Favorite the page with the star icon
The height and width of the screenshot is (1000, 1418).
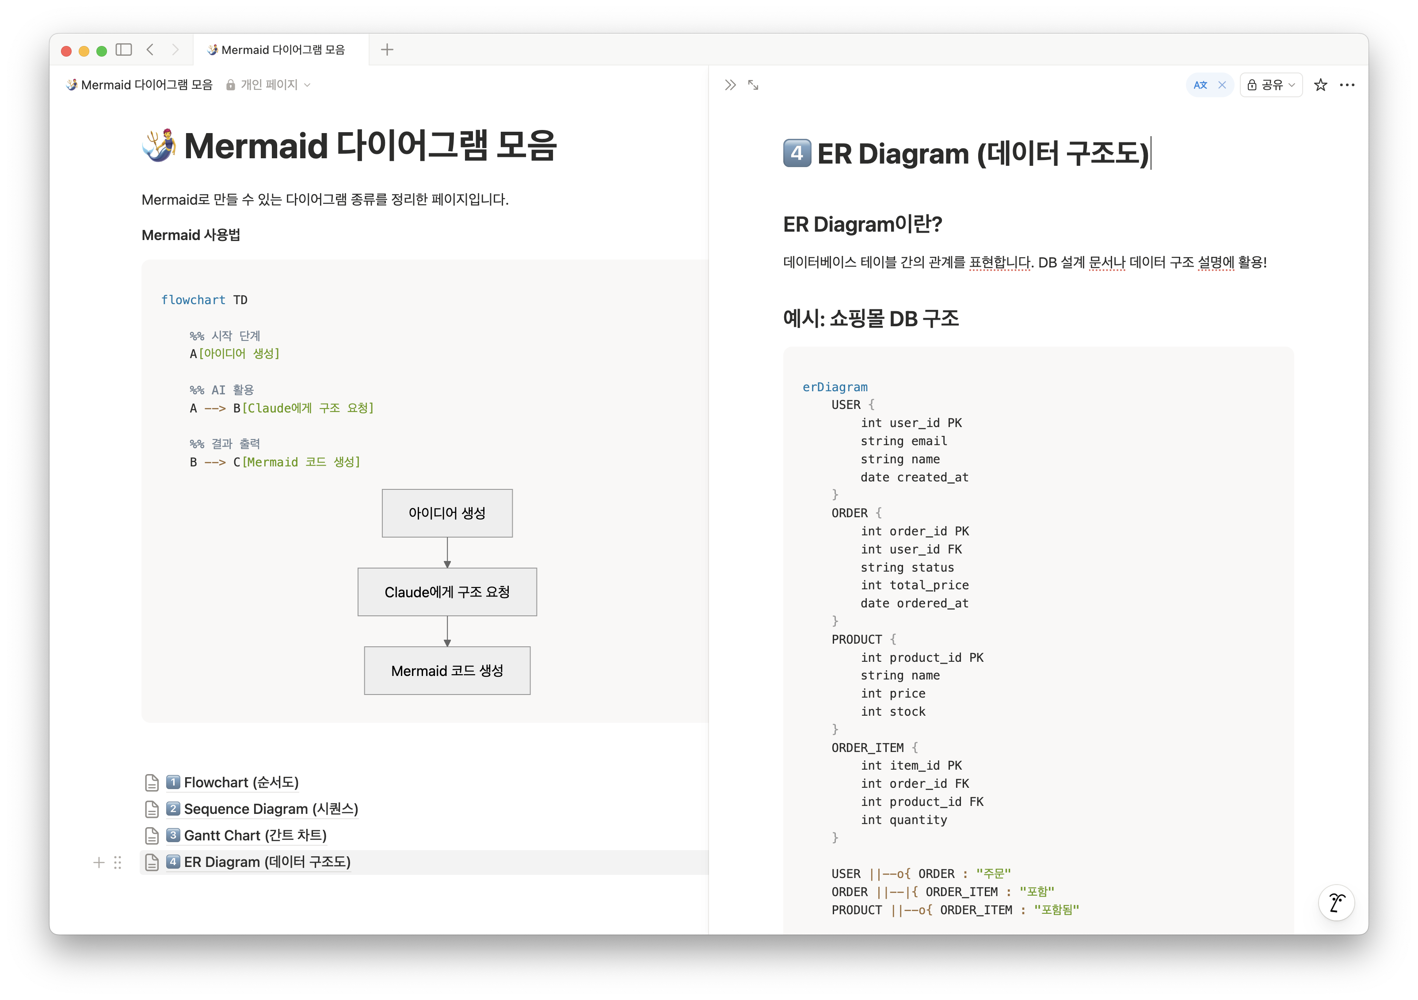[1321, 84]
